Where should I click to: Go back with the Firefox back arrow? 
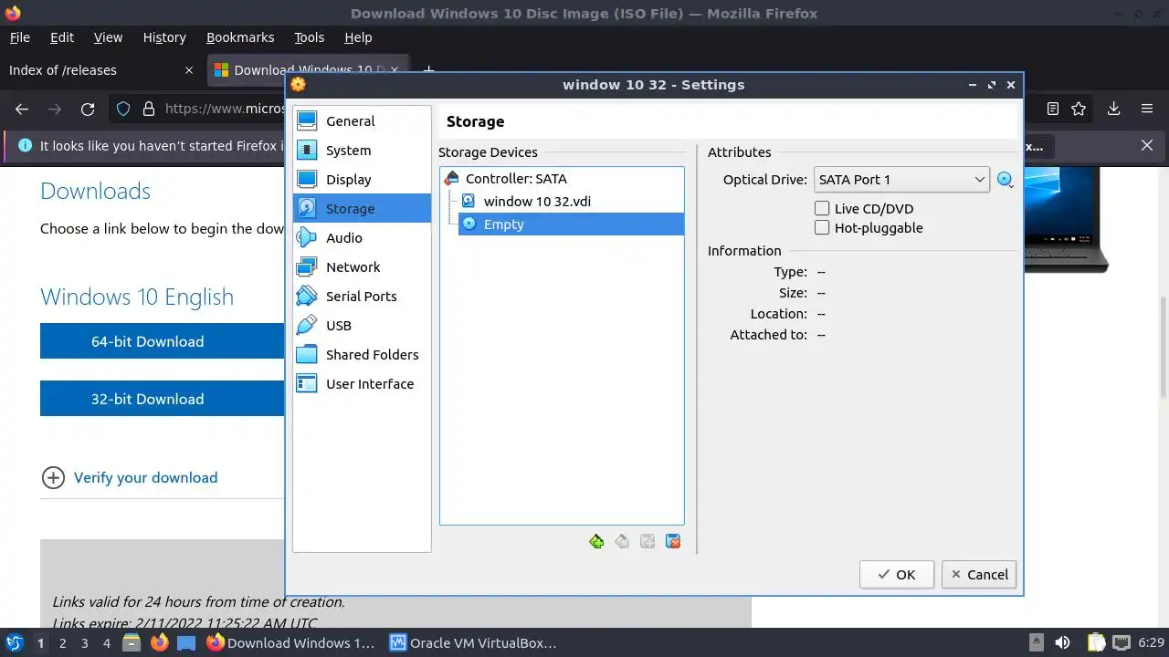pos(22,109)
